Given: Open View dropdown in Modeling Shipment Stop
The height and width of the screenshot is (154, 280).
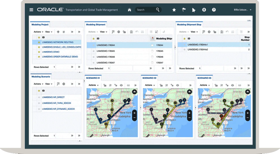Looking at the screenshot, I should [x=194, y=32].
